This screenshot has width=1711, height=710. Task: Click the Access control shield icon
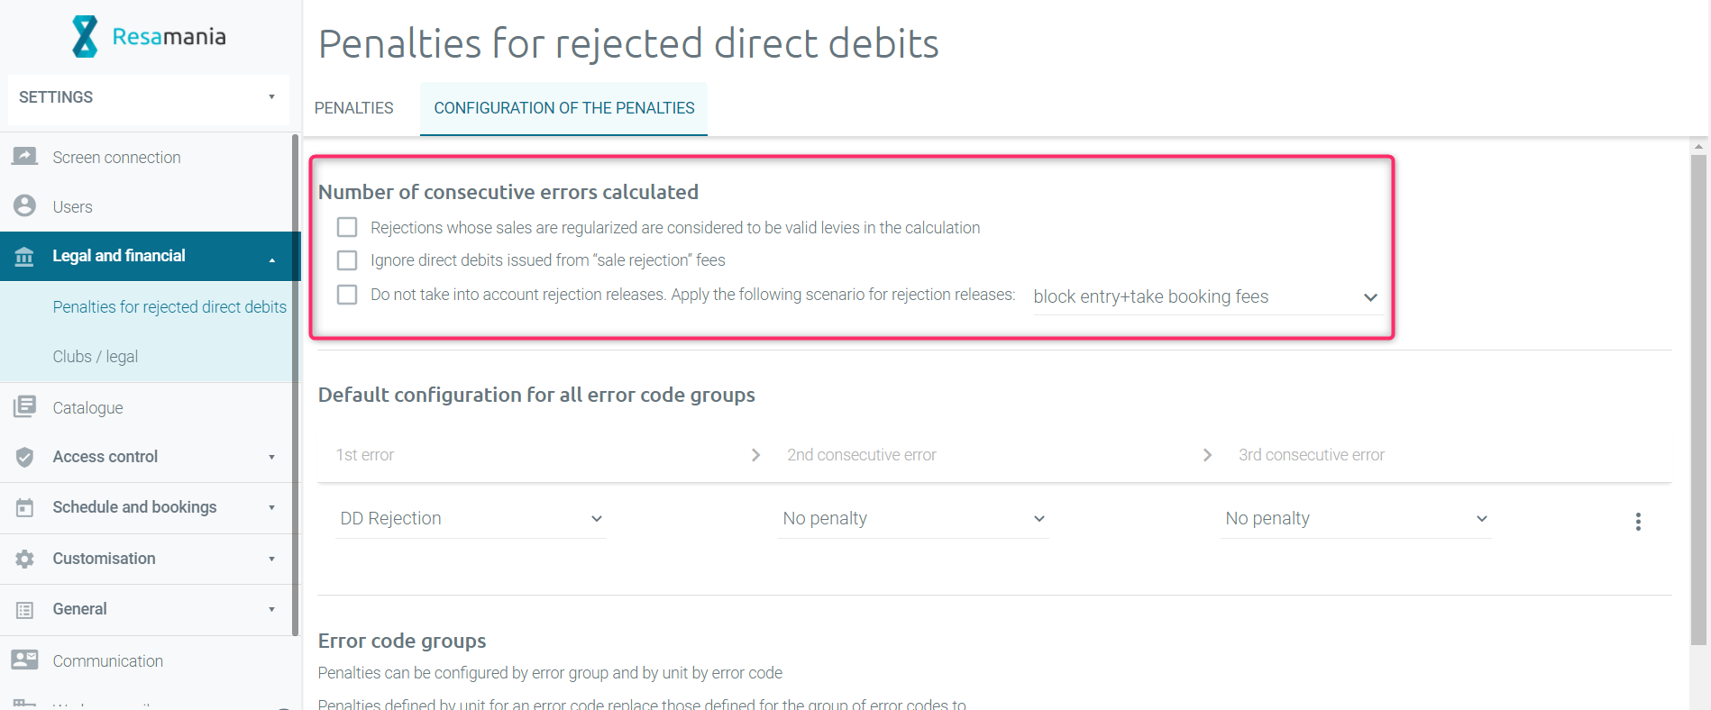click(24, 457)
